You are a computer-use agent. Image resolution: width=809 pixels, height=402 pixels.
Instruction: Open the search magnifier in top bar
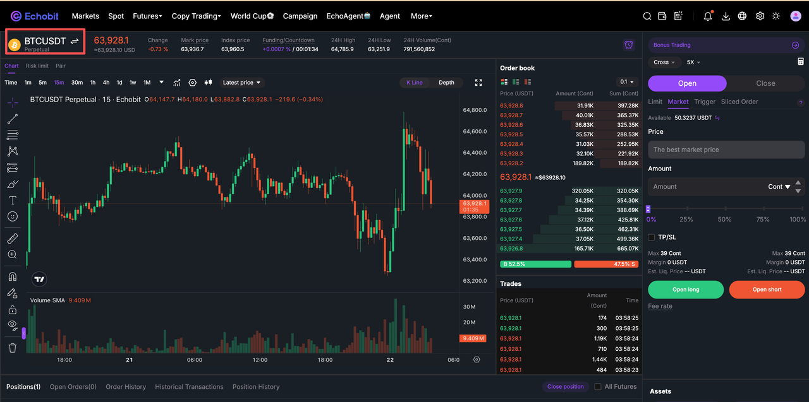click(647, 16)
